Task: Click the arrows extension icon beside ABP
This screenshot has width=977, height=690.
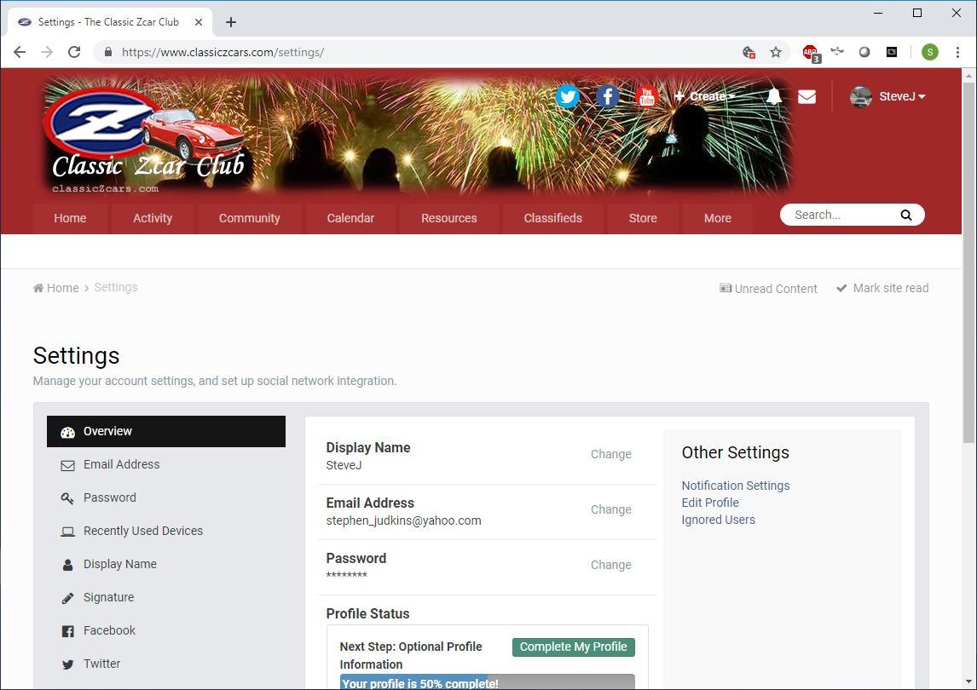Action: click(x=837, y=51)
